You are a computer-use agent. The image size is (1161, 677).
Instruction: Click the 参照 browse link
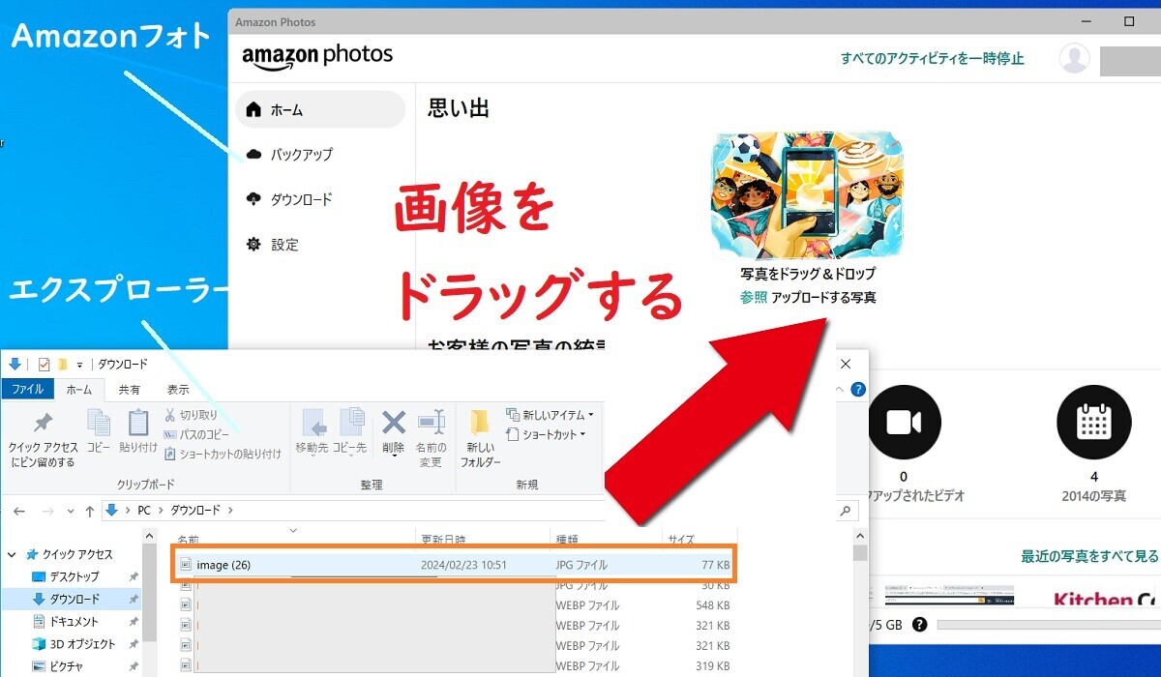[754, 298]
